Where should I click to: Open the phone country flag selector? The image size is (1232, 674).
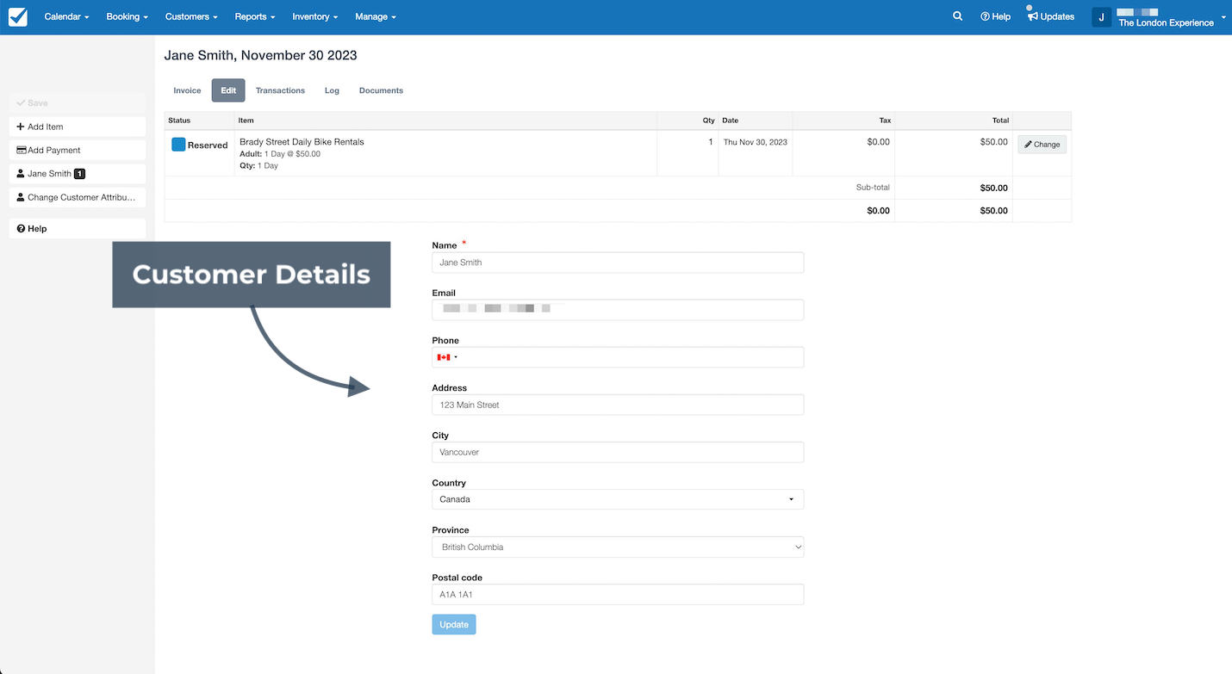447,357
